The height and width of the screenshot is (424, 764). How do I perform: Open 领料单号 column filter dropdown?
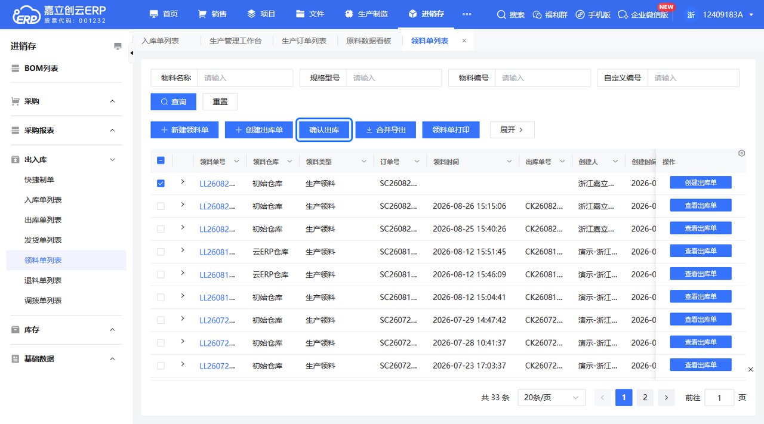click(236, 162)
